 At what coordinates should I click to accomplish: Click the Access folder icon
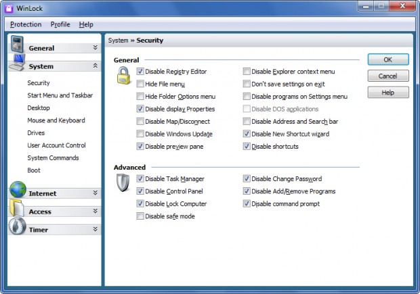[x=17, y=207]
